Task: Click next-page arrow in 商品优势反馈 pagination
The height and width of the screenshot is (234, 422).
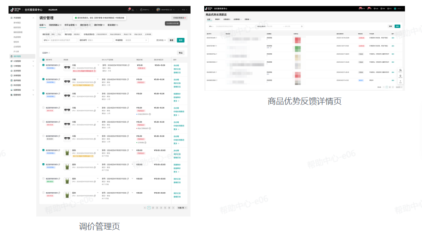Action: 393,87
